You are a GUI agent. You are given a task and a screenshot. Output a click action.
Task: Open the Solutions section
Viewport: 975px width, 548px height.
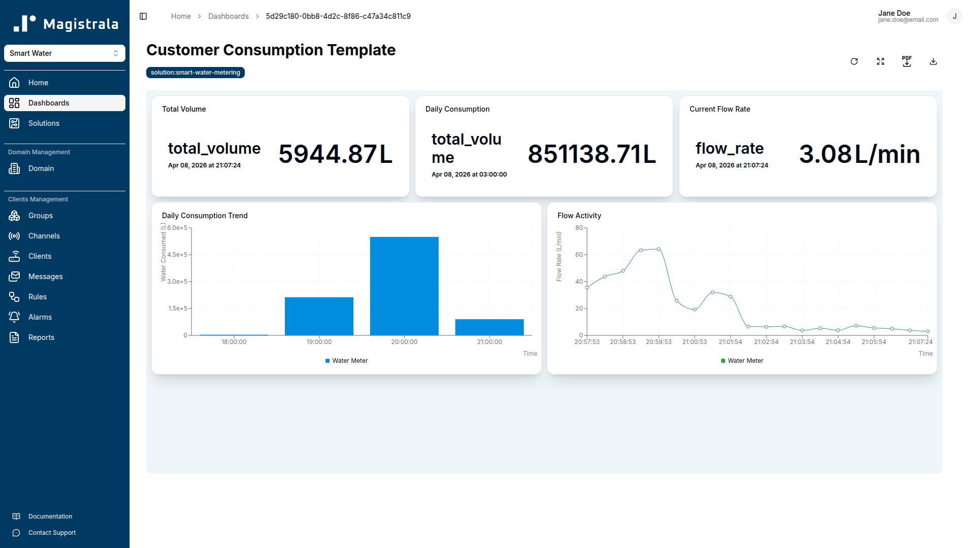point(44,123)
